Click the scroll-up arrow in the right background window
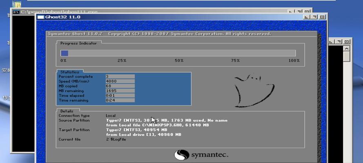363x163 pixels. coord(347,49)
